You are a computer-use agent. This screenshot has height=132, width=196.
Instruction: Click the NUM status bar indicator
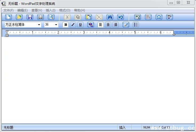[147, 127]
